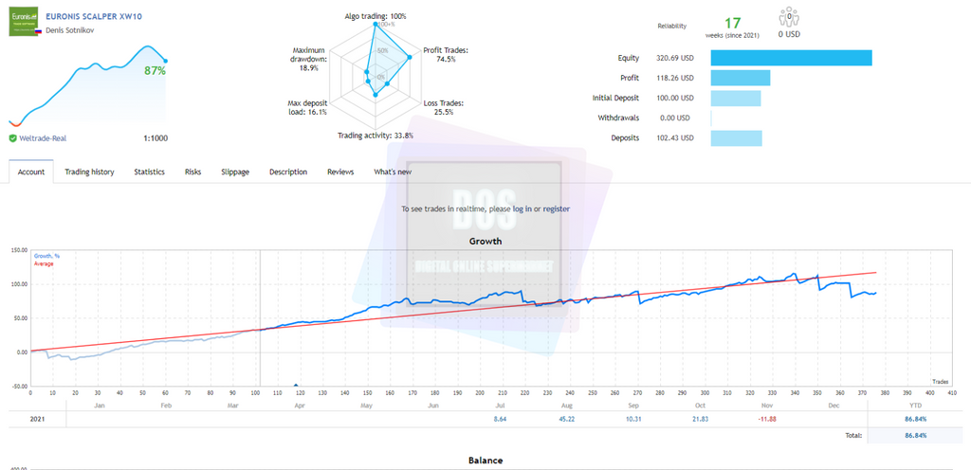
Task: Click the subscribers people icon
Action: tap(789, 17)
